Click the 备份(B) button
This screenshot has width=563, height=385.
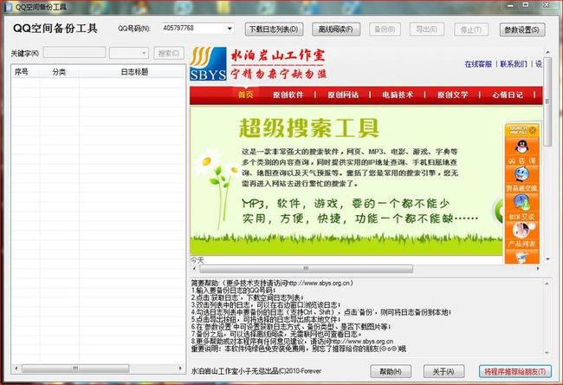click(385, 29)
